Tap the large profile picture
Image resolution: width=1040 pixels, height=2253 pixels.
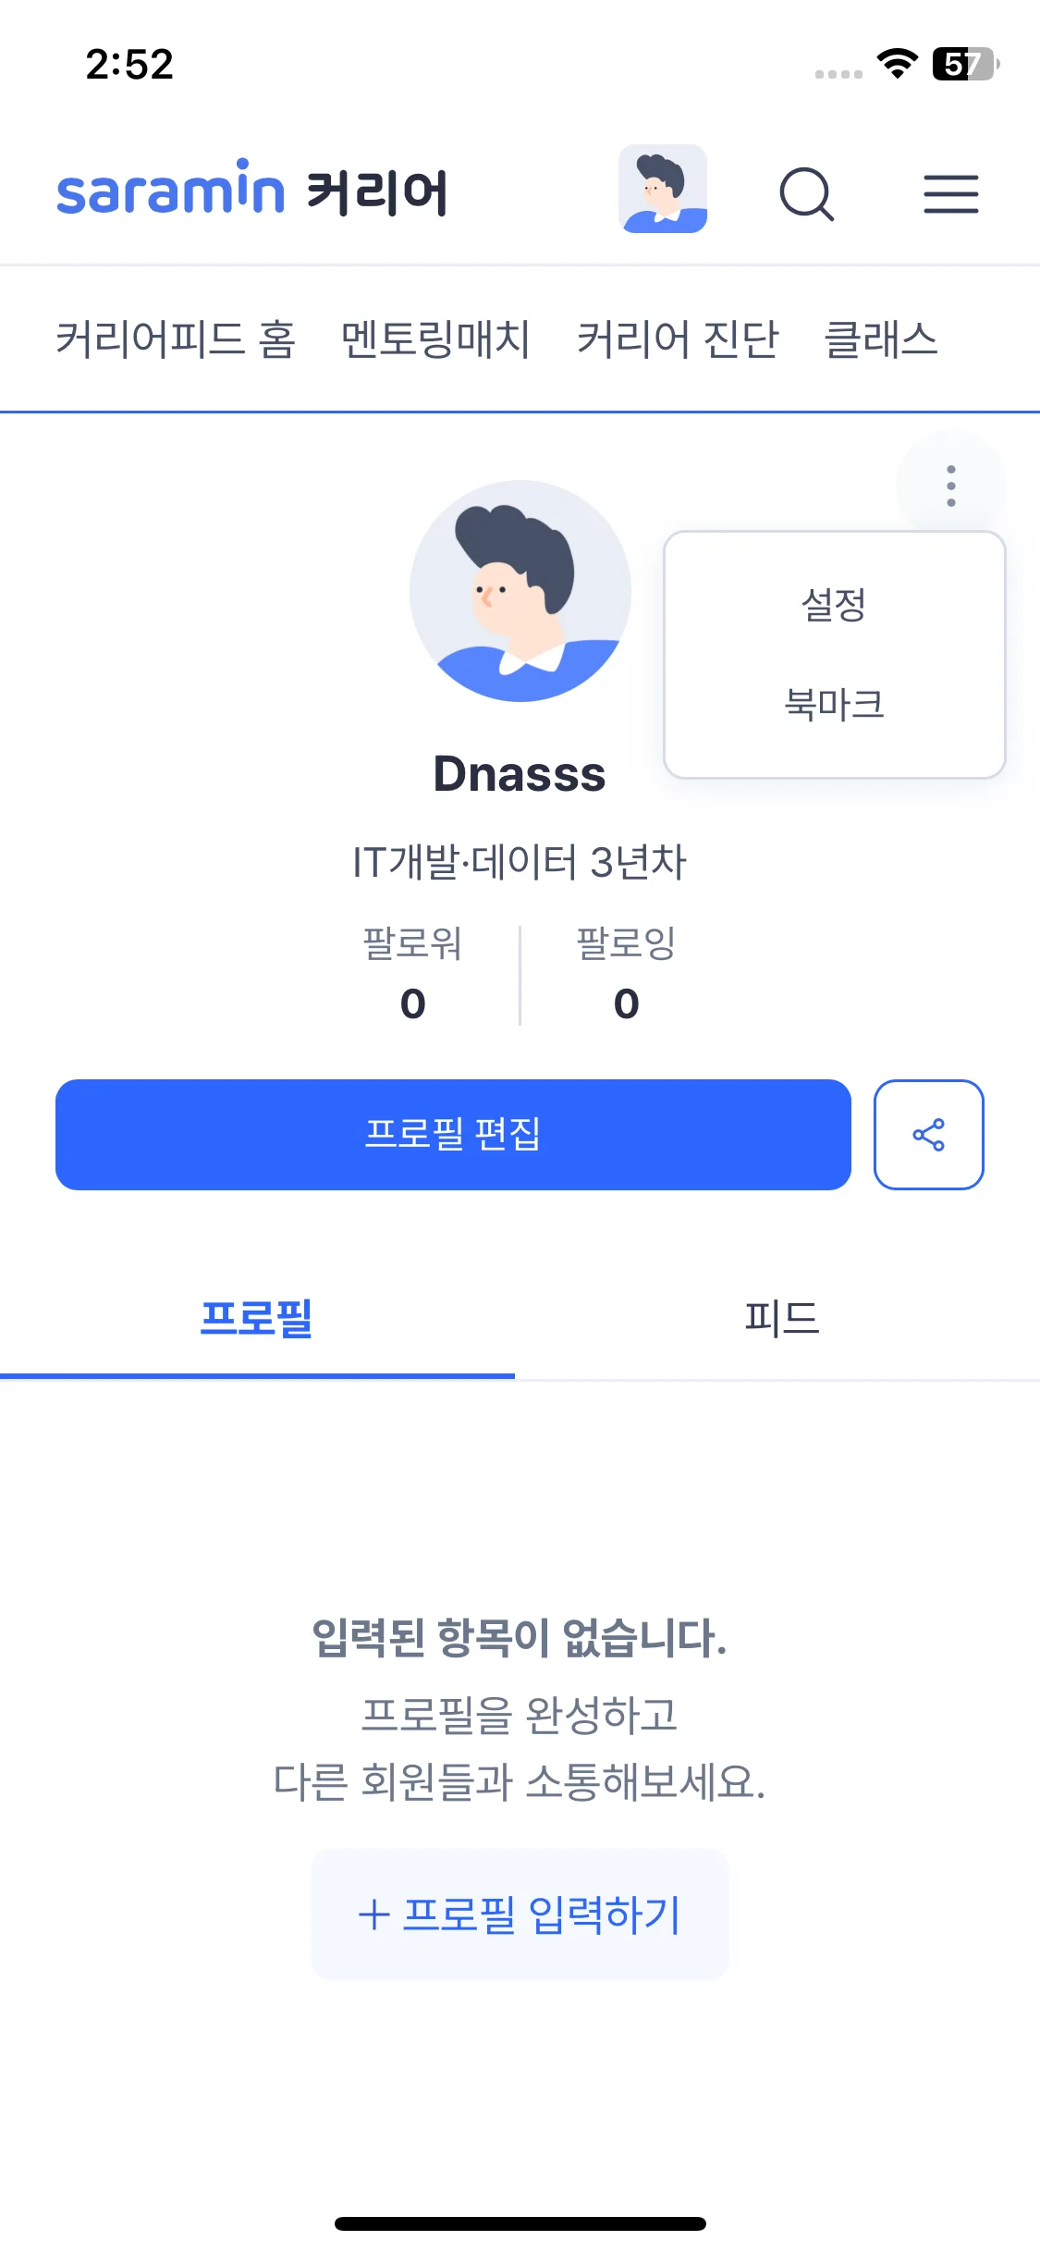520,591
